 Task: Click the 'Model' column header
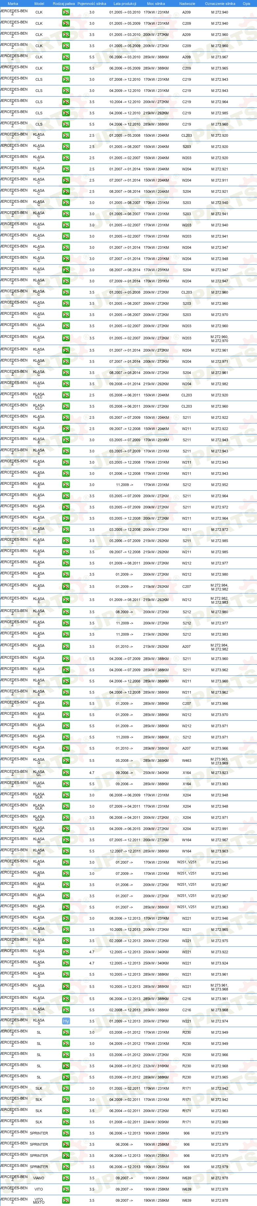point(39,3)
